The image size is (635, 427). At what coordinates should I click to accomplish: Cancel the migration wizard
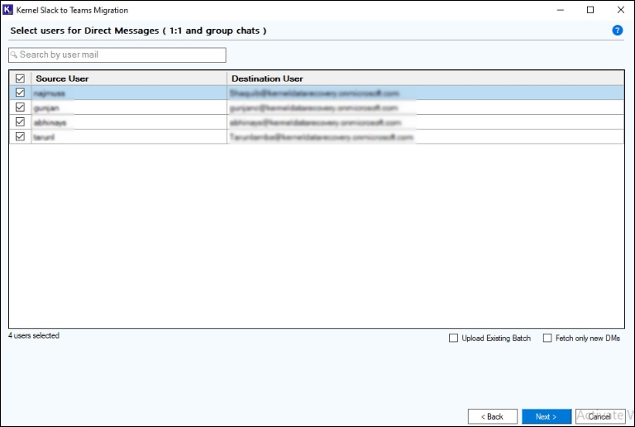click(600, 416)
